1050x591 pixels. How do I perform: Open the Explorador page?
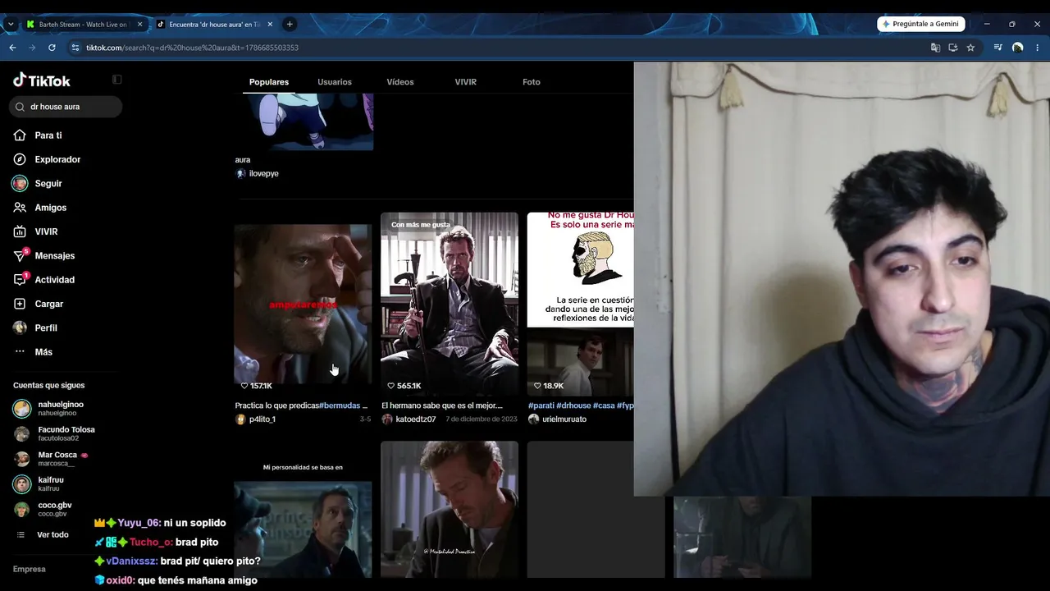coord(57,159)
